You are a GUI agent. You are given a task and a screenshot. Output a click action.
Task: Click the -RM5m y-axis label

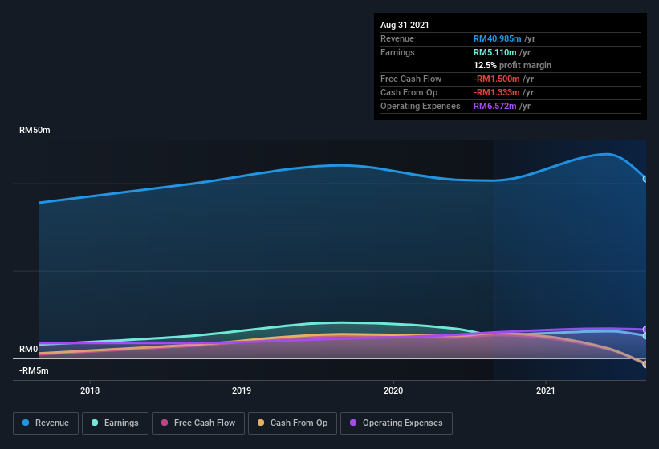[x=34, y=371]
